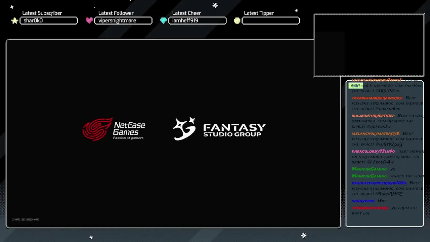The image size is (430, 242).
Task: Click the empty webcam frame panel
Action: 369,45
